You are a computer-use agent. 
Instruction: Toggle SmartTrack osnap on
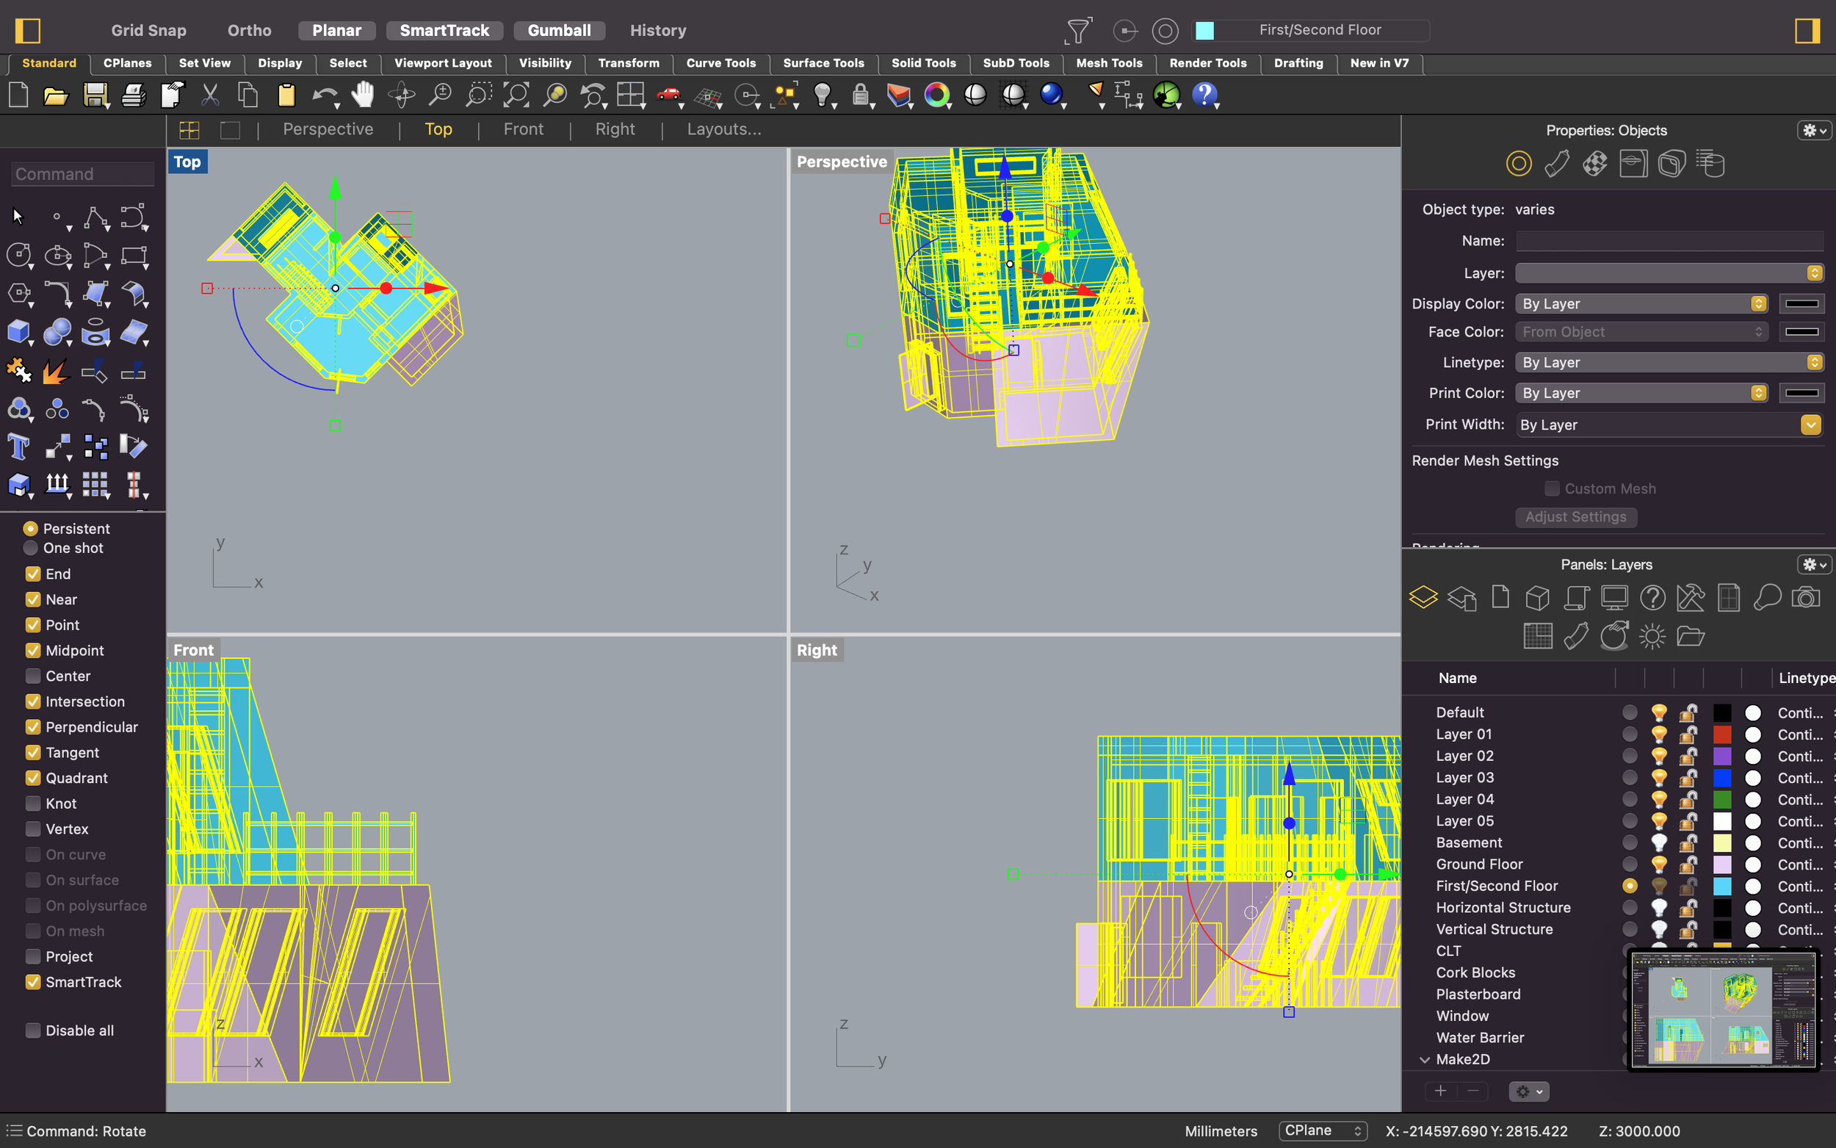pos(32,981)
